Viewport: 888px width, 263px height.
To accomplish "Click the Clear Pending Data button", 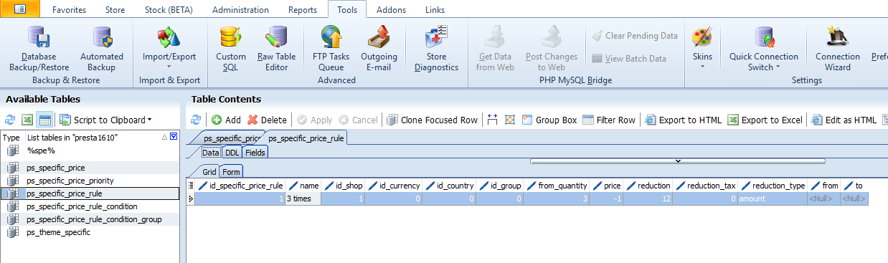I will (634, 36).
